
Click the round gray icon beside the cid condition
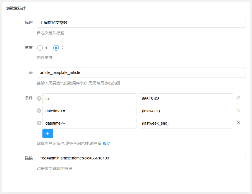(39, 98)
